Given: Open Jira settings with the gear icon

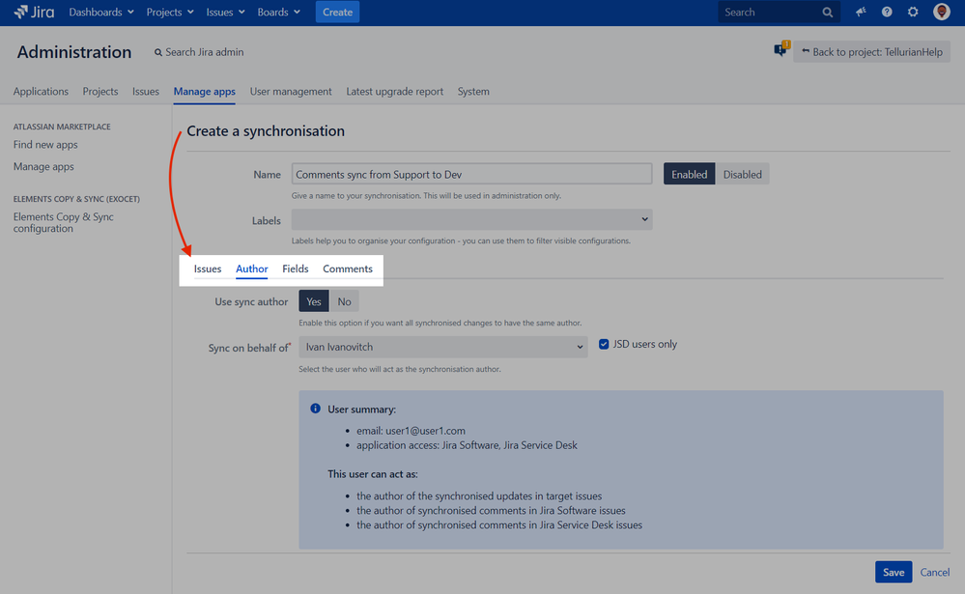Looking at the screenshot, I should coord(912,12).
